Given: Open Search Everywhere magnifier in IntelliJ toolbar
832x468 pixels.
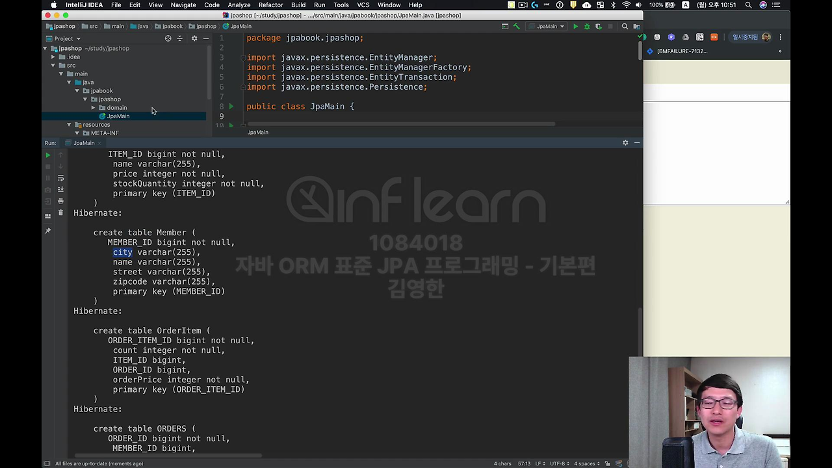Looking at the screenshot, I should (625, 27).
